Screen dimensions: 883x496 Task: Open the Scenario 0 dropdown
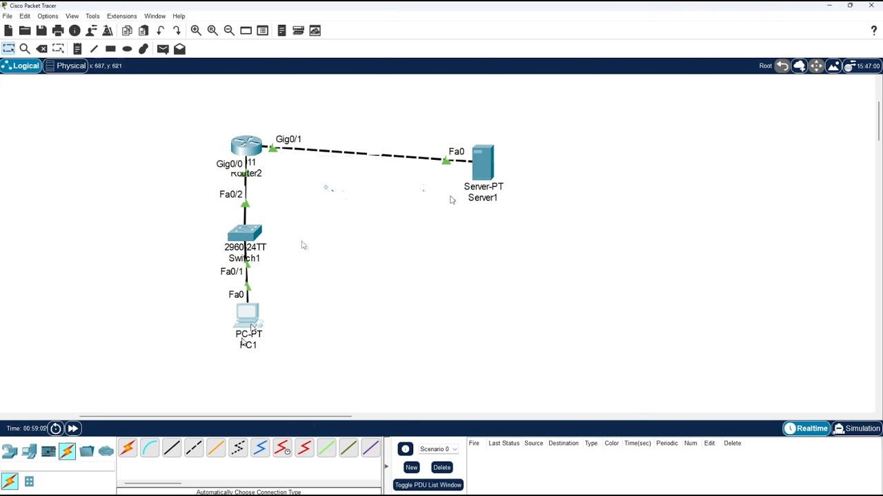click(x=439, y=449)
